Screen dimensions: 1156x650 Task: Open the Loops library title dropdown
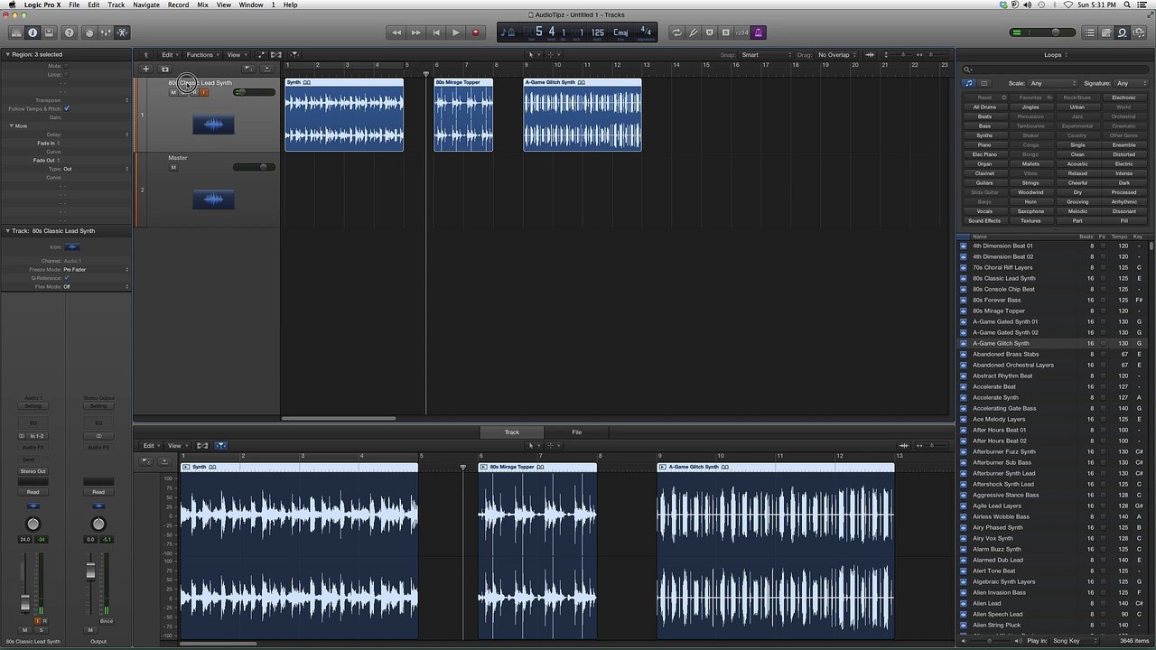pos(1054,55)
